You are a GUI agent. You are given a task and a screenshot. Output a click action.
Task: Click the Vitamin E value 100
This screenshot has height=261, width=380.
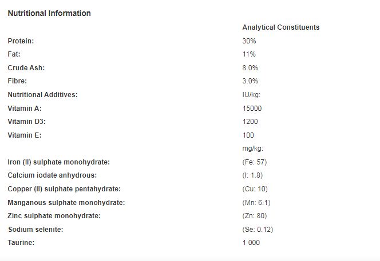coord(248,135)
